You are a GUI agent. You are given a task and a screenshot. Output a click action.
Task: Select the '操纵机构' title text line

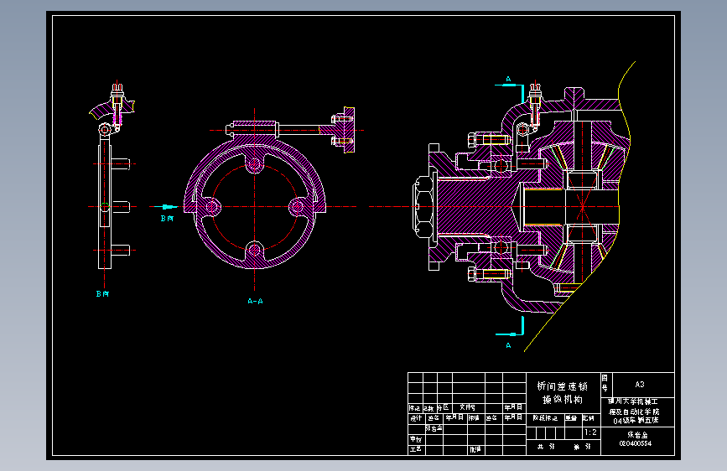coord(563,399)
